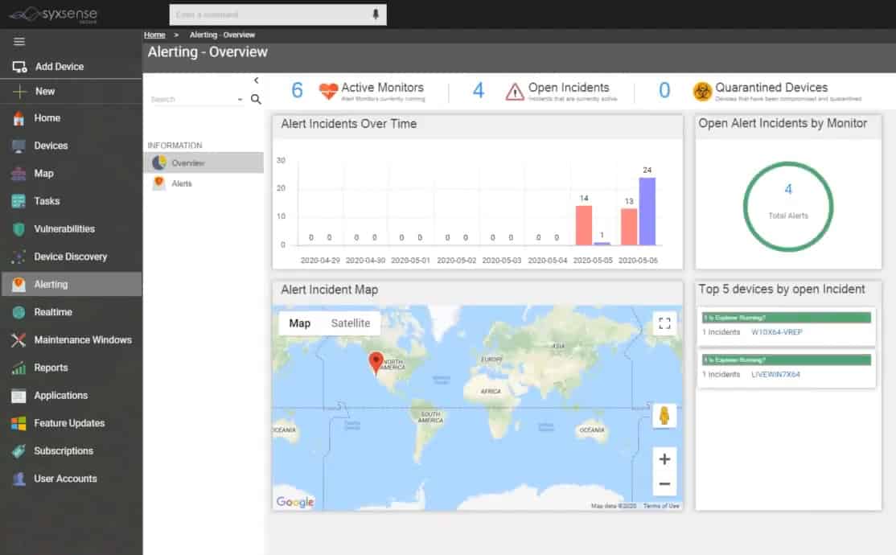Click the Street View pegman icon
The image size is (896, 555).
click(x=664, y=416)
